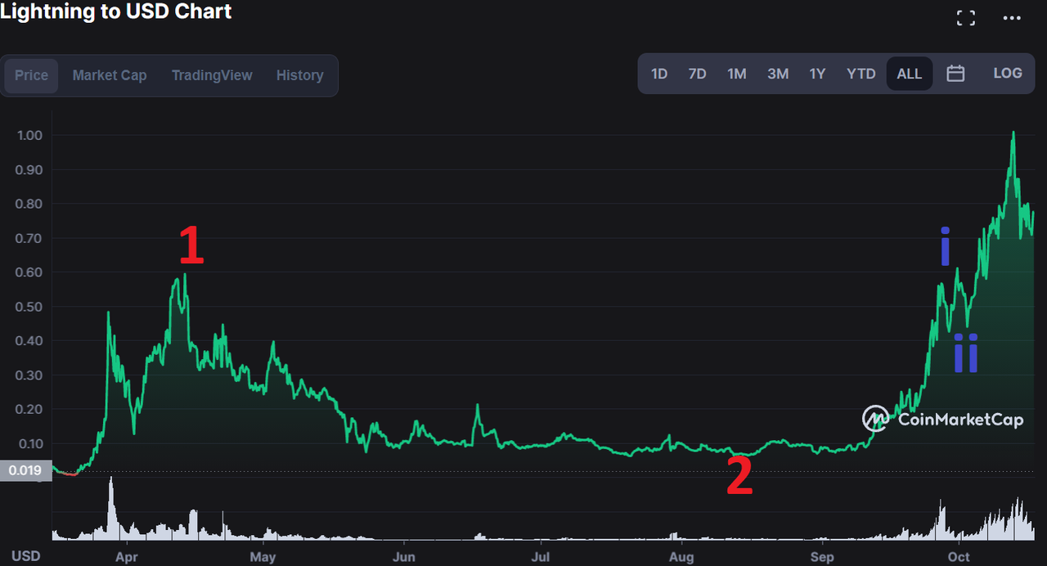The height and width of the screenshot is (566, 1047).
Task: Click the 1.00 price axis label
Action: [31, 135]
